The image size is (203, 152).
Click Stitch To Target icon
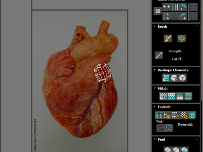pos(163,96)
